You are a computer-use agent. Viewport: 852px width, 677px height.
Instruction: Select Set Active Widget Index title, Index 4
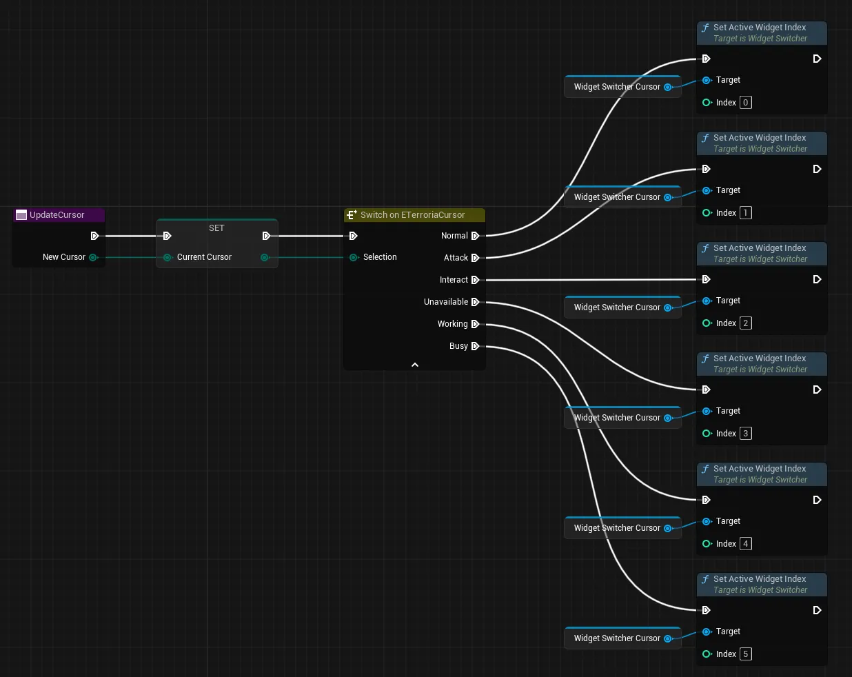[760, 469]
